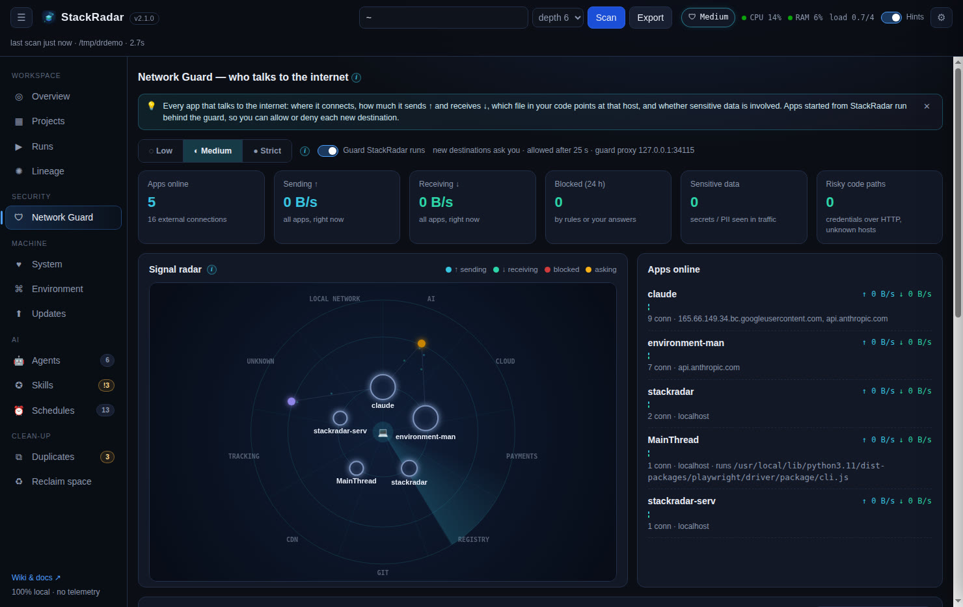This screenshot has width=963, height=607.
Task: Click the System heart icon
Action: (19, 264)
